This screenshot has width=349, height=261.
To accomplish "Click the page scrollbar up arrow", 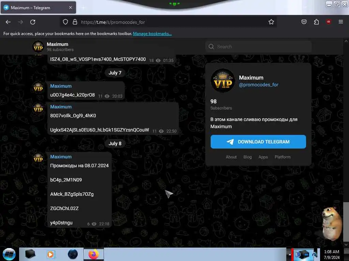I will (346, 41).
